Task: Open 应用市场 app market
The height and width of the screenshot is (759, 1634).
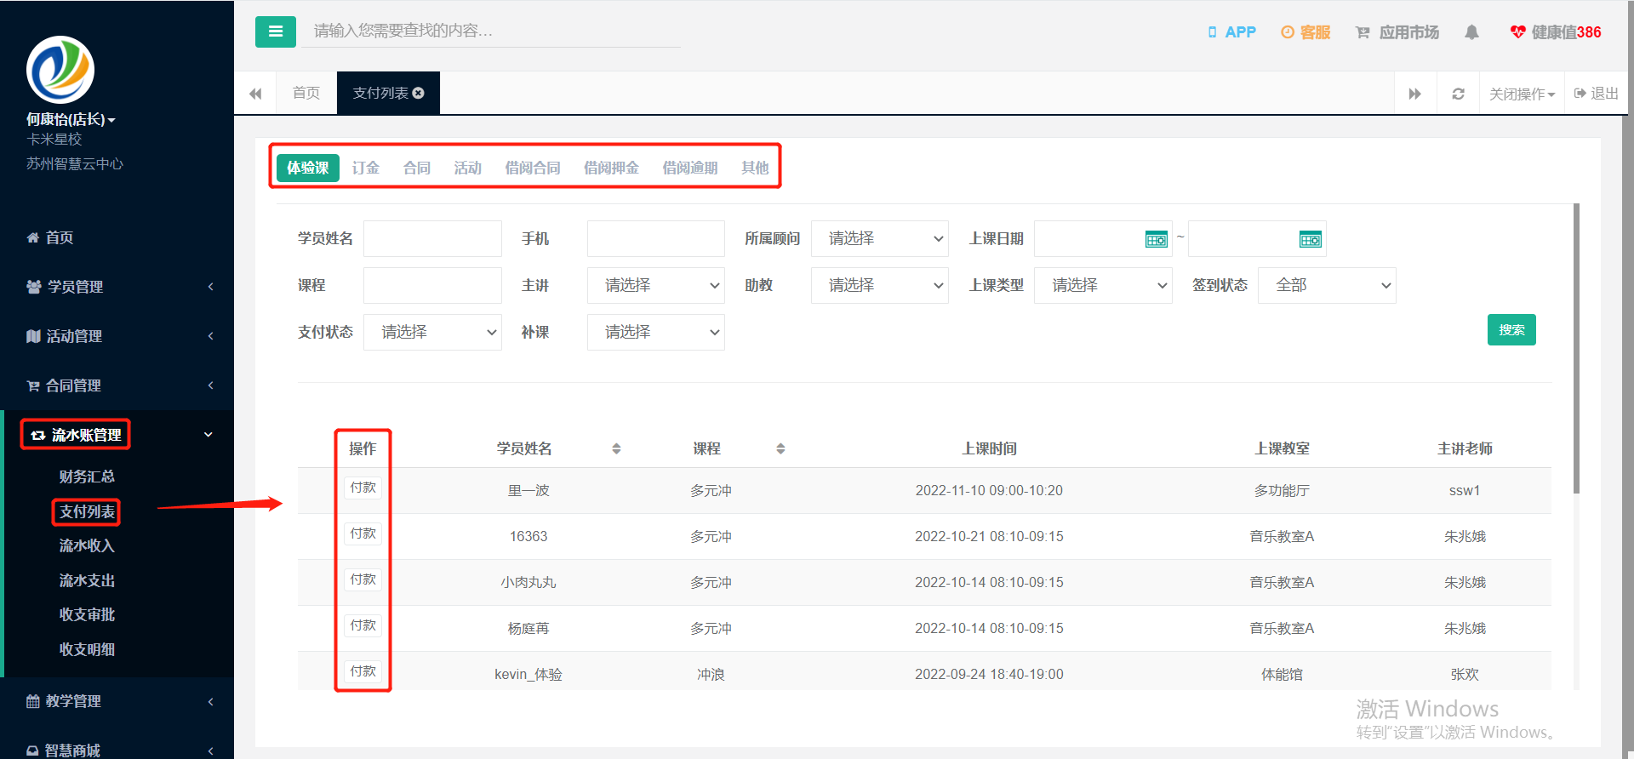Action: pyautogui.click(x=1397, y=32)
